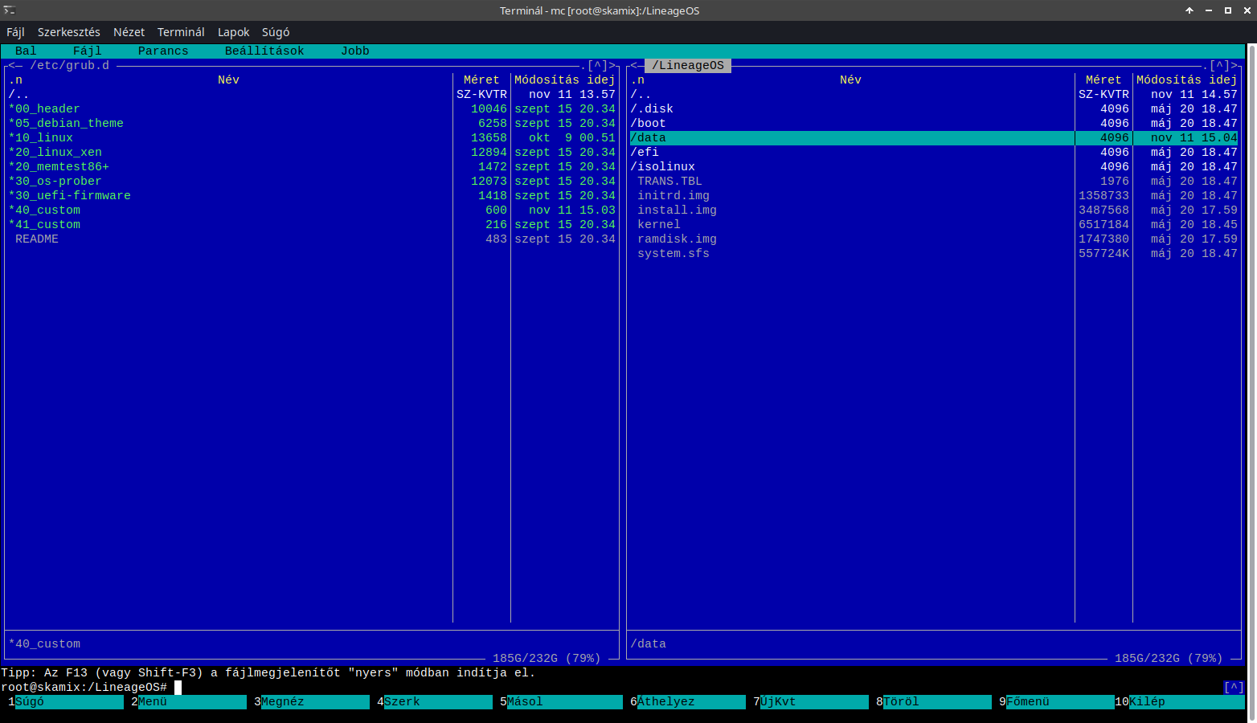
Task: Click the terminal icon in title bar
Action: (10, 10)
